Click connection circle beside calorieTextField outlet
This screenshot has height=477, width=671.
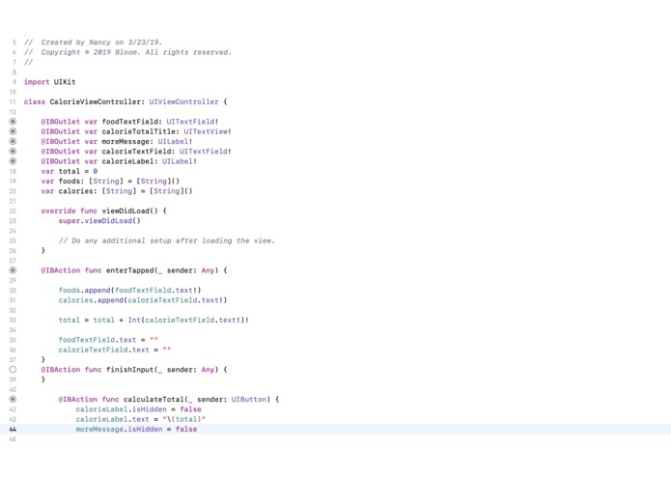point(13,152)
